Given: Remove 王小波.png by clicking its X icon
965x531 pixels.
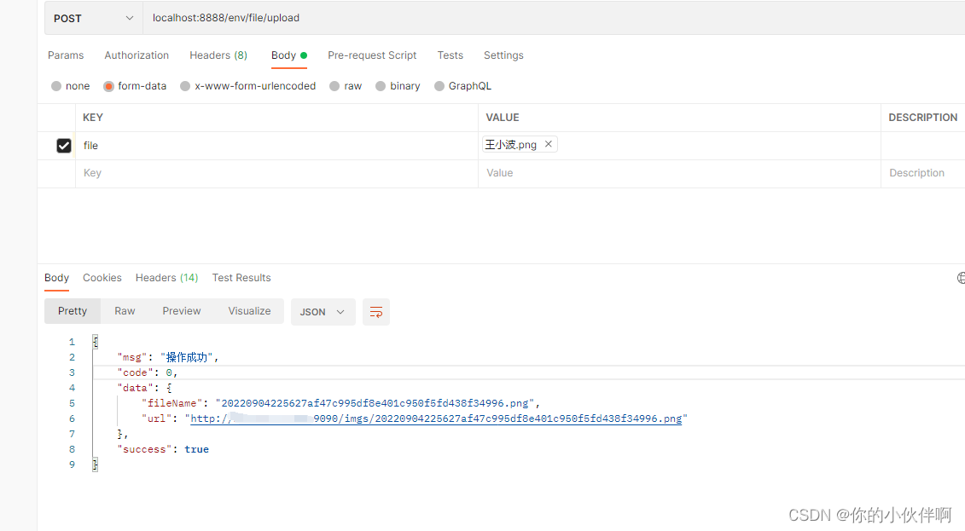Looking at the screenshot, I should click(549, 144).
